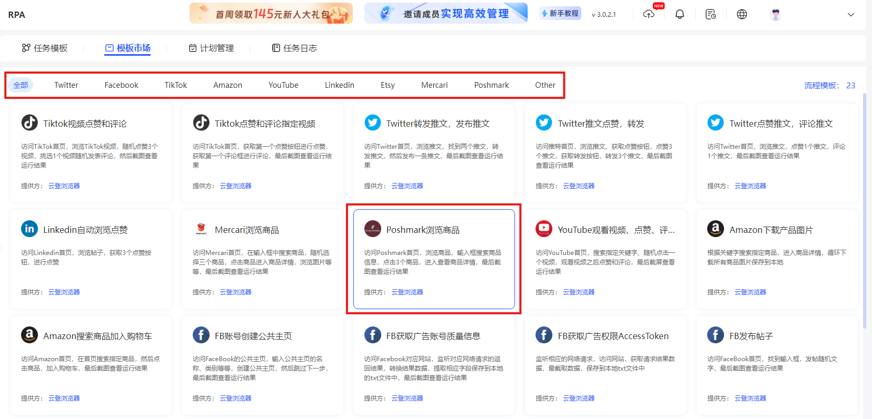Click Poshmark icon on Poshmark浏览商品 card

pos(373,229)
